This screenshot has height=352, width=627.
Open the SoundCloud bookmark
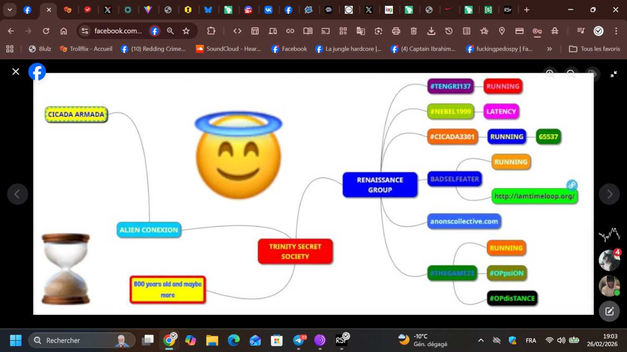click(229, 49)
